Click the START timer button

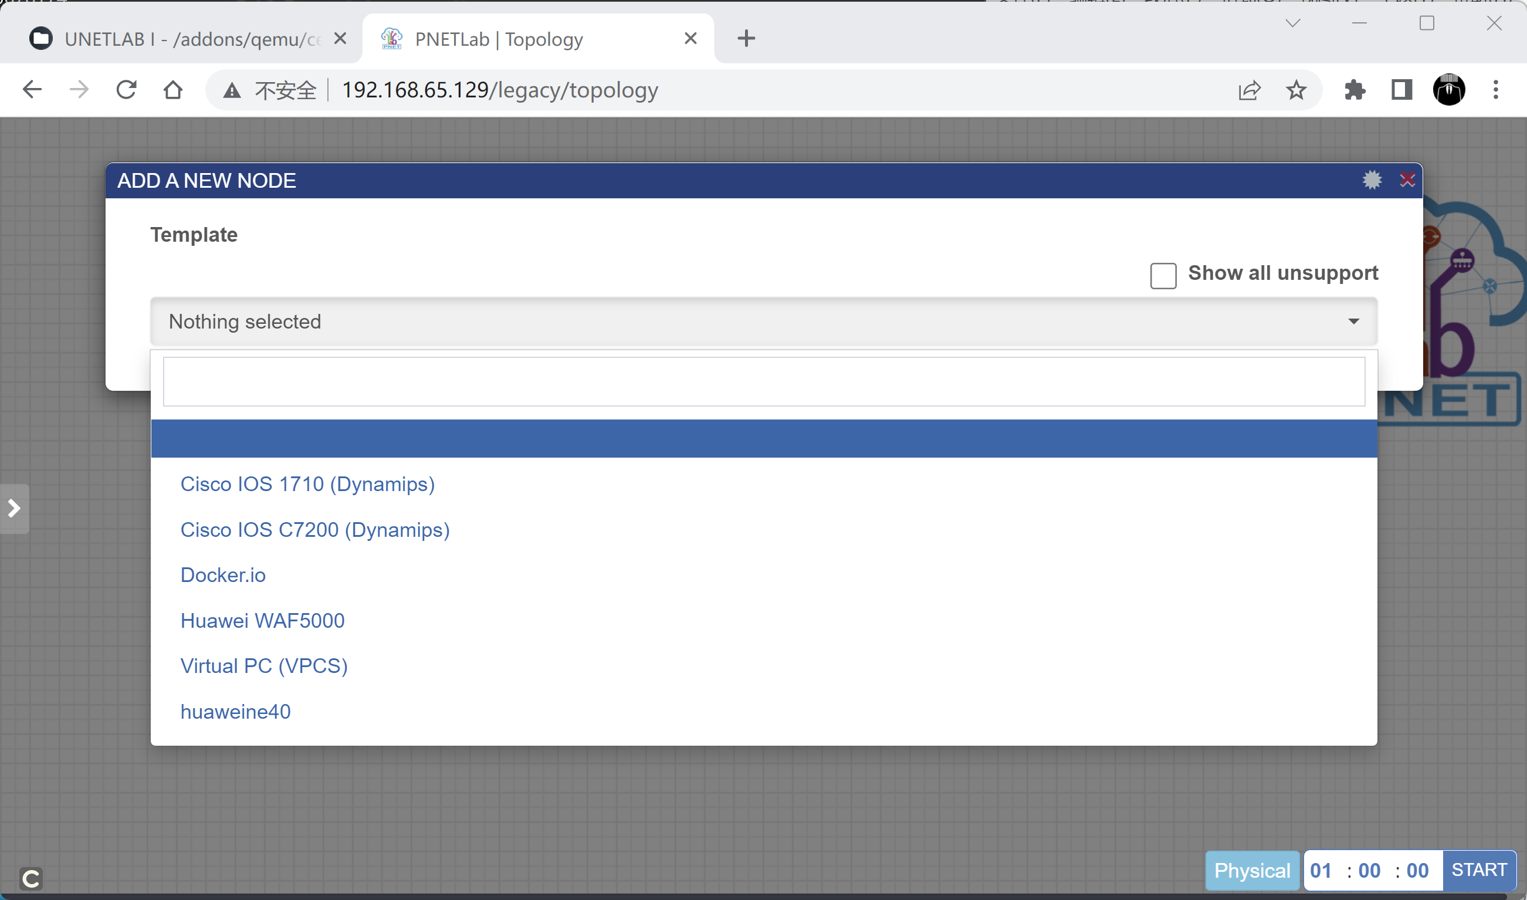1479,869
